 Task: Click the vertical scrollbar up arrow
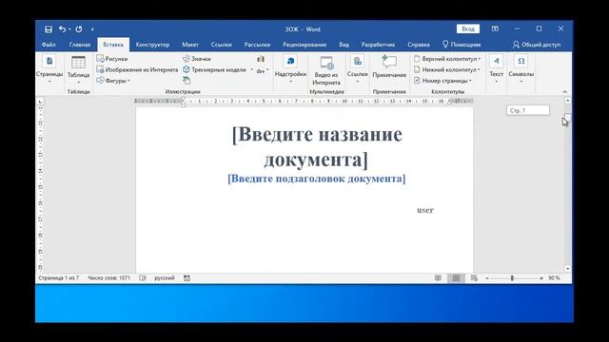coord(567,101)
